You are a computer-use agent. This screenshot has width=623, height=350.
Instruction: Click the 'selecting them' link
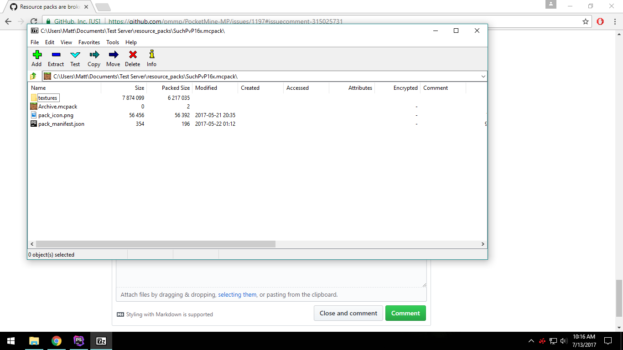click(x=237, y=294)
